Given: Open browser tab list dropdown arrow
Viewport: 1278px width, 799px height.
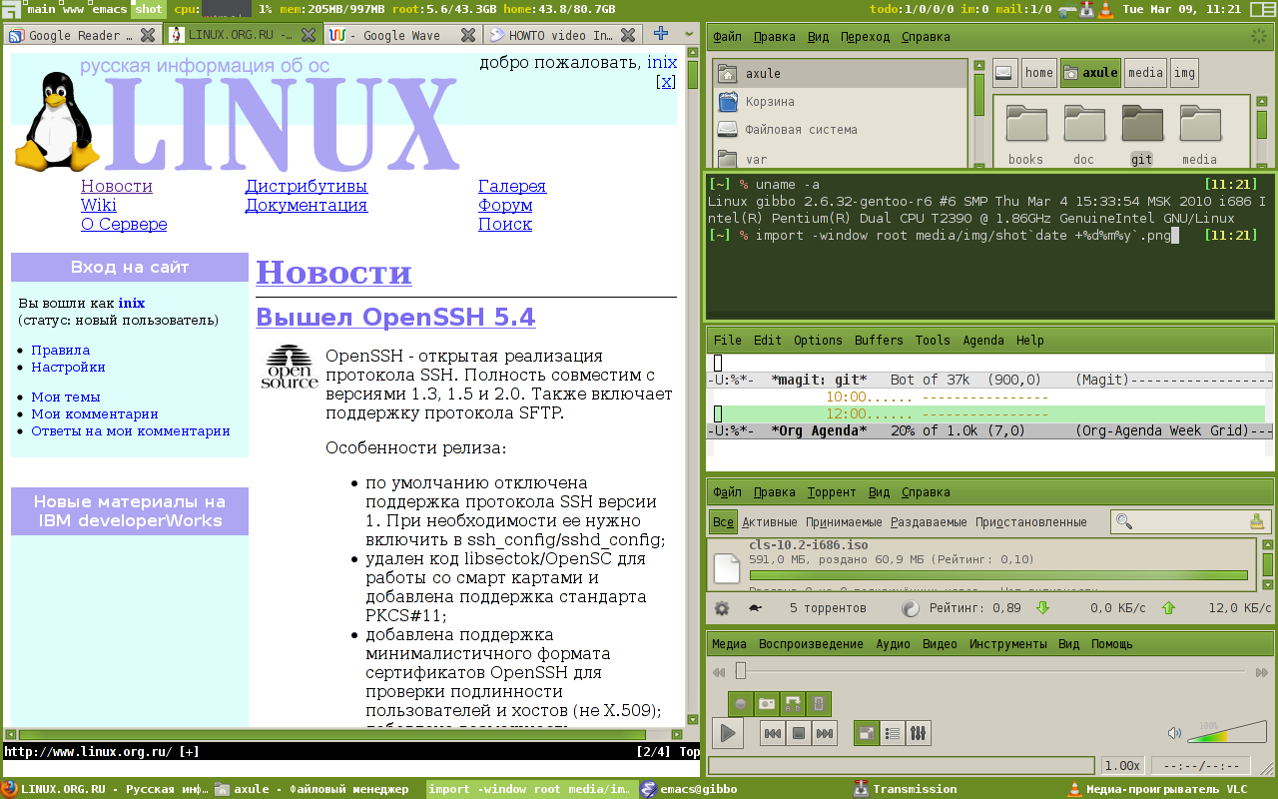Looking at the screenshot, I should (689, 34).
